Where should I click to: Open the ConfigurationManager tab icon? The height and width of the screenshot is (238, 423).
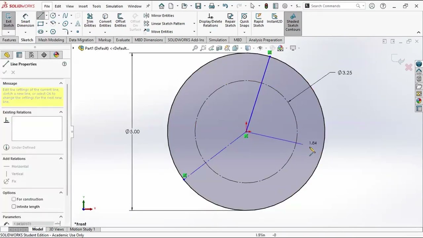(31, 55)
